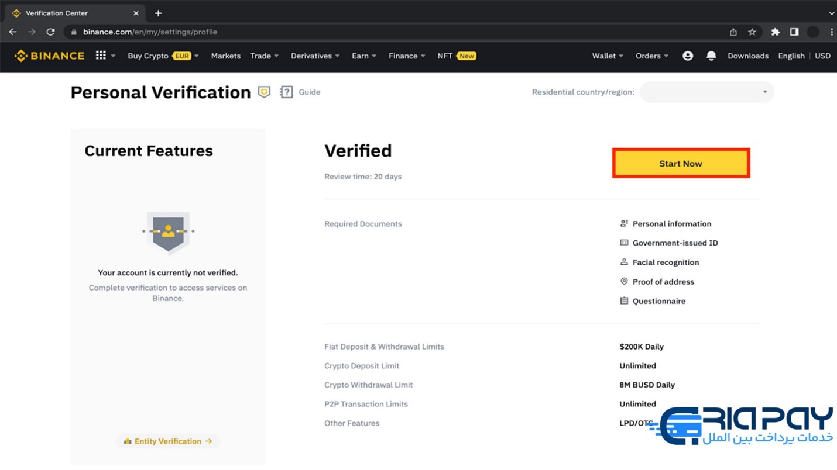Open the Markets page
This screenshot has height=470, width=837.
[226, 56]
